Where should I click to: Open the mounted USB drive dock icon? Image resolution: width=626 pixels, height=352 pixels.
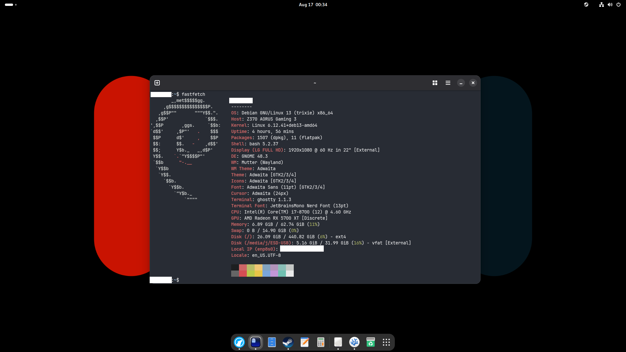click(x=338, y=342)
